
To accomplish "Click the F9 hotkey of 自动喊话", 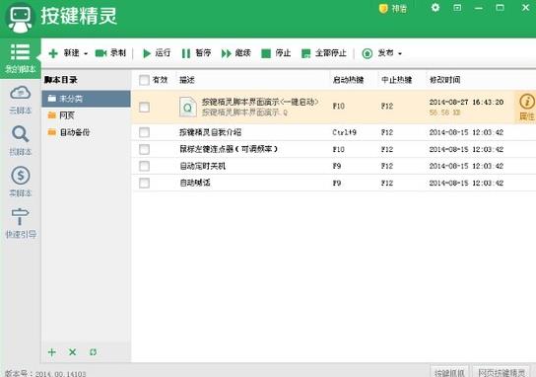I will tap(337, 183).
